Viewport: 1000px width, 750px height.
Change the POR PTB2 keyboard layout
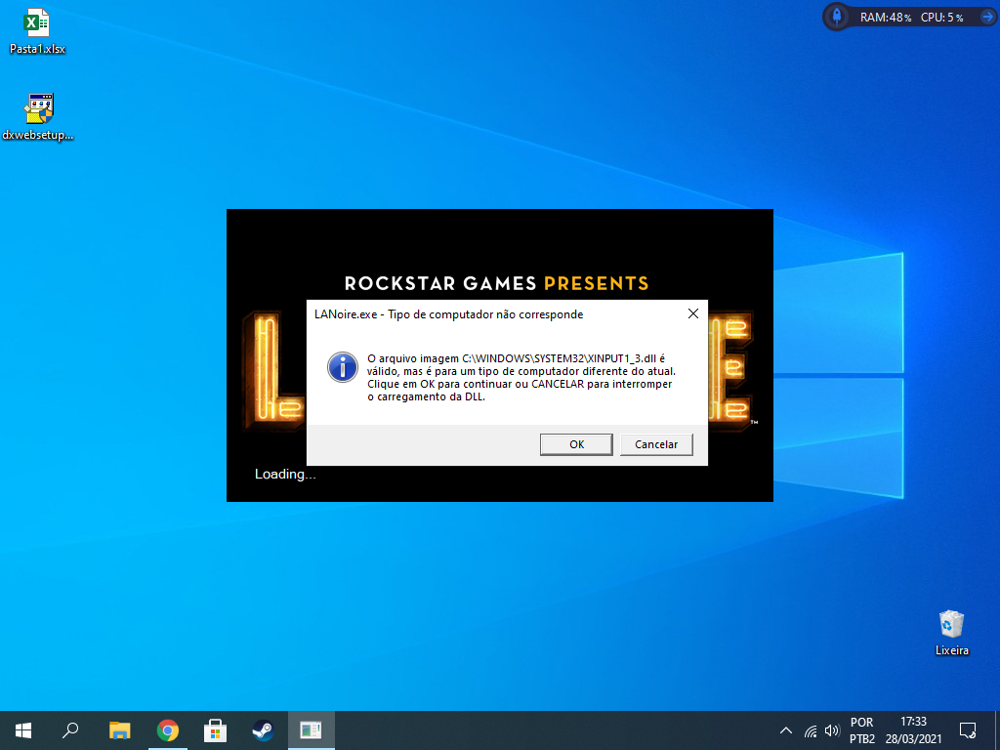tap(862, 730)
